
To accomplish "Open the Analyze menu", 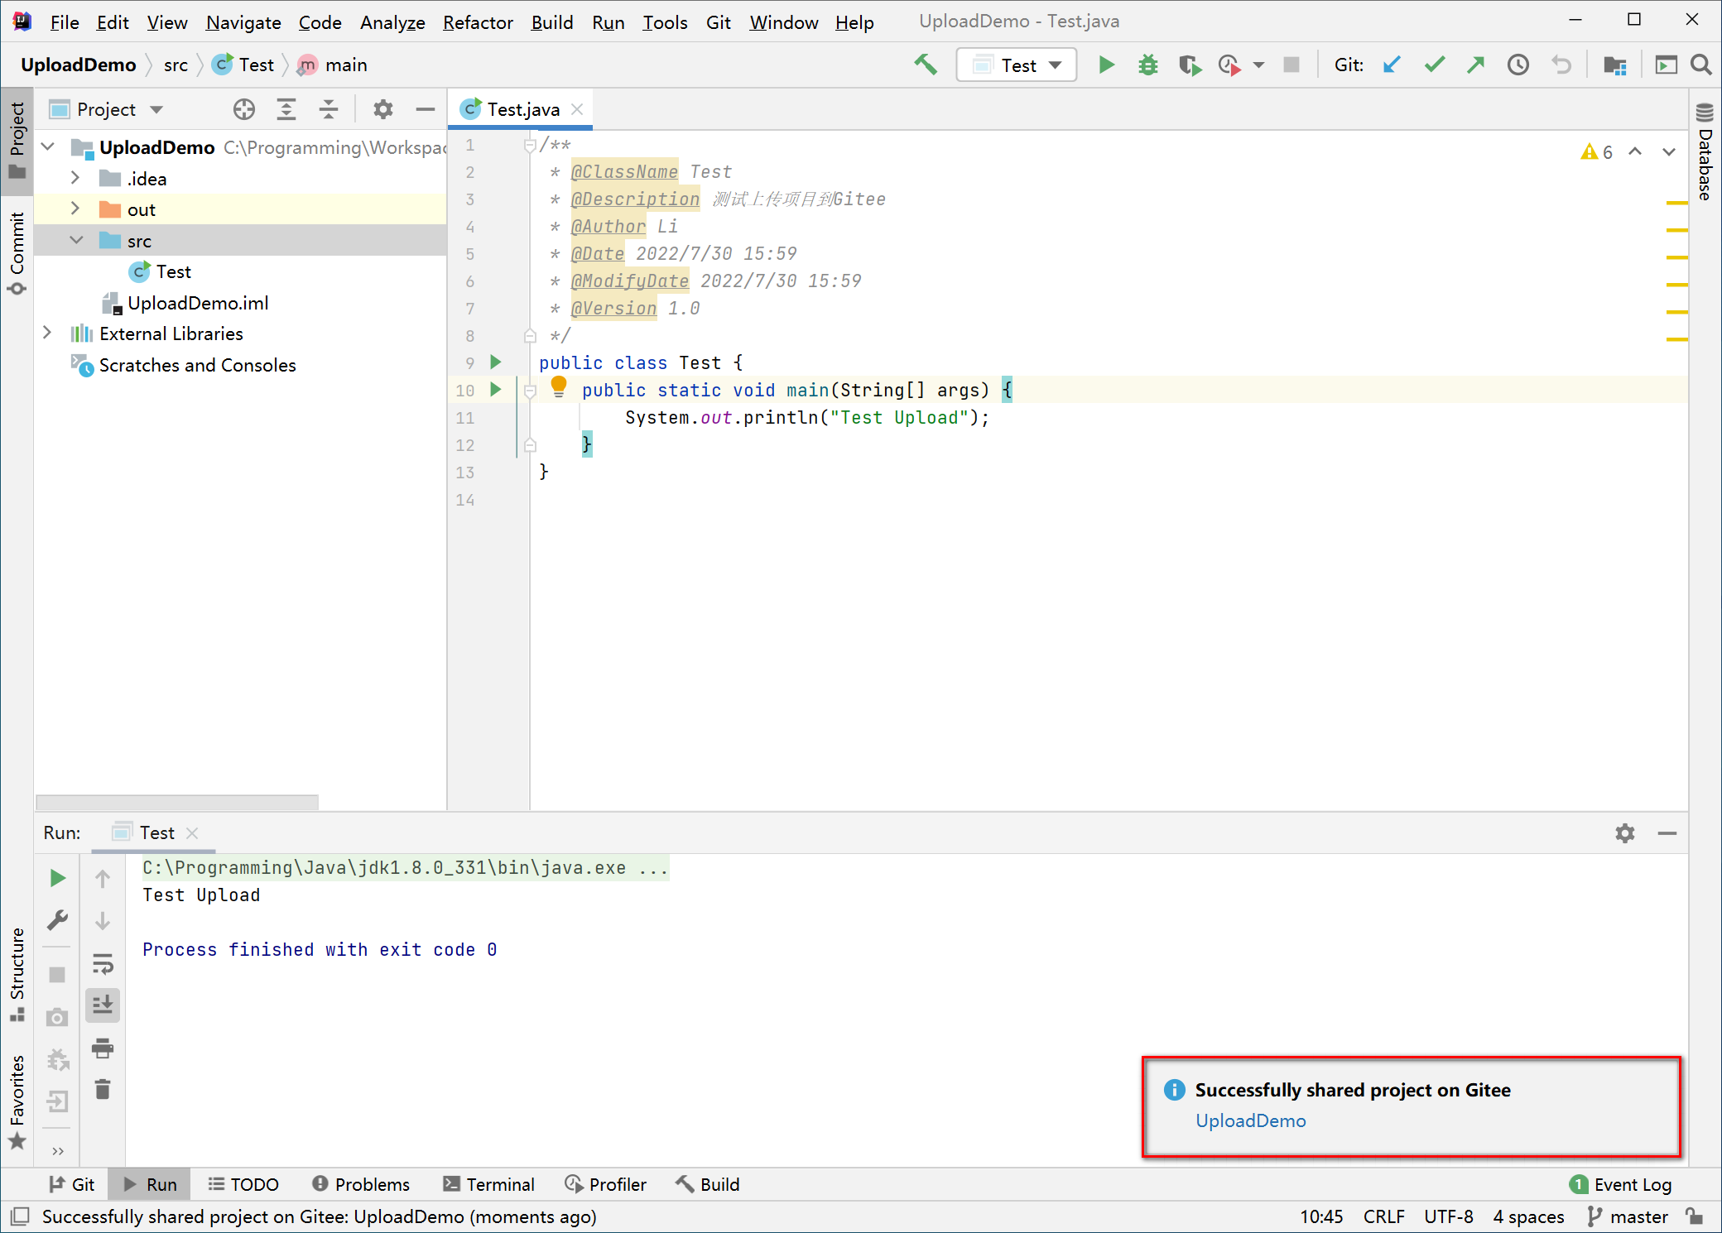I will pos(392,22).
